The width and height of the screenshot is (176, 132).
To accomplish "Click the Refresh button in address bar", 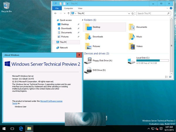I will point(133,13).
